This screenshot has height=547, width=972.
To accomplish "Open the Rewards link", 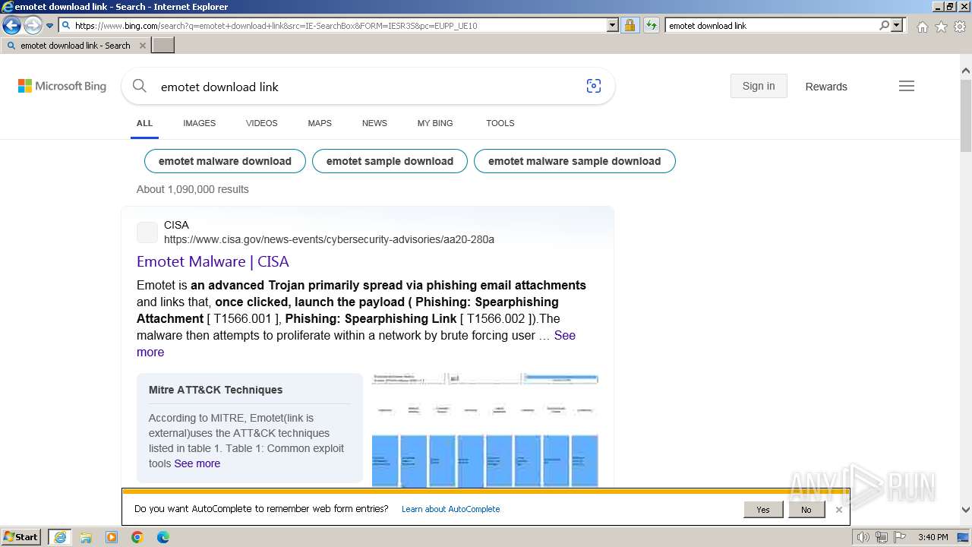I will point(826,87).
